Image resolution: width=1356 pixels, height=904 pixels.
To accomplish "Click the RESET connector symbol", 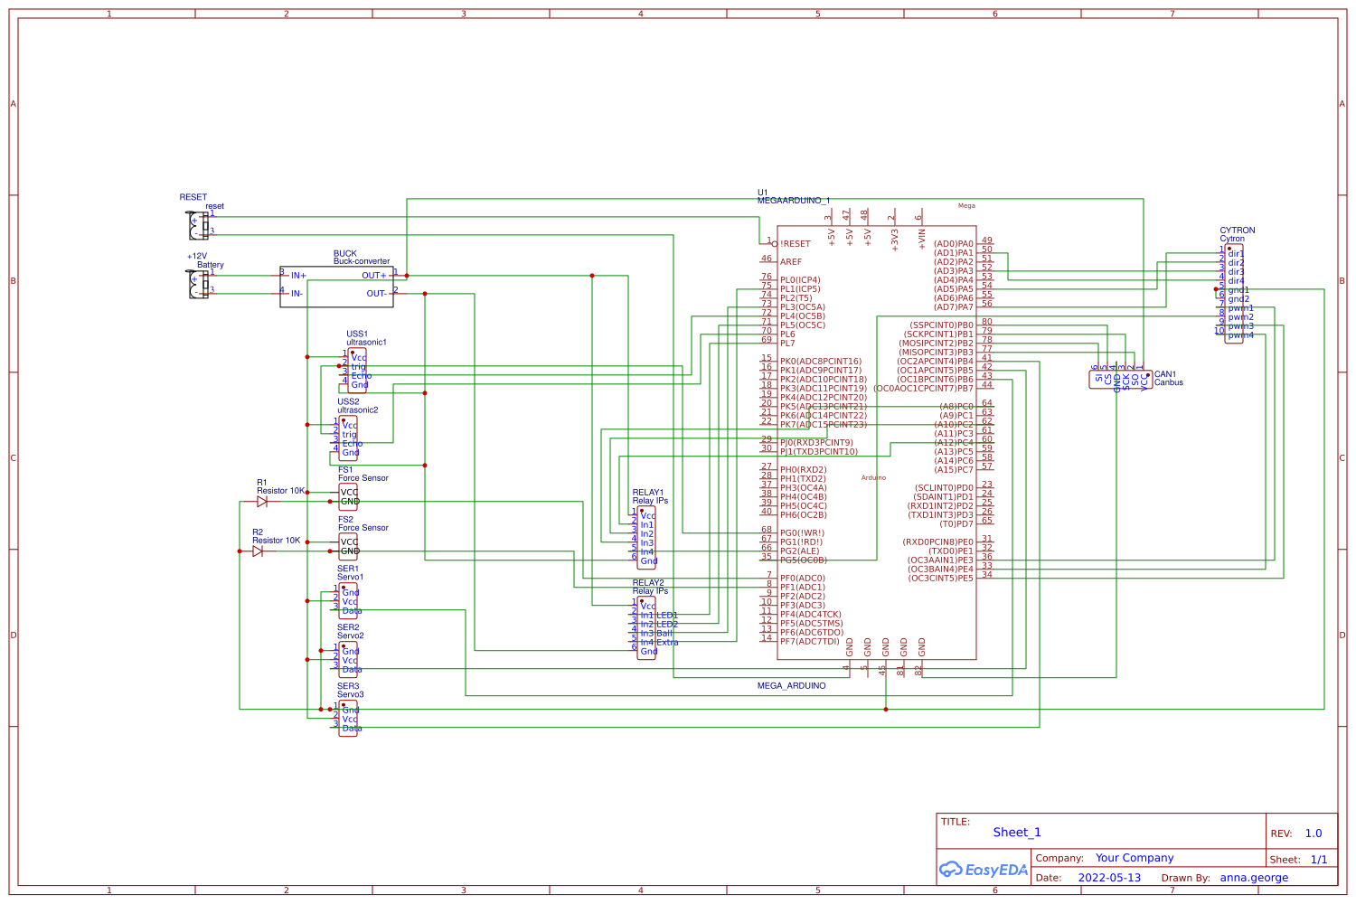I will (x=199, y=225).
